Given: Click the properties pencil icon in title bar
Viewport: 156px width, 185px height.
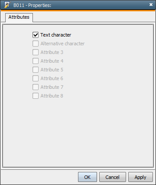Looking at the screenshot, I should [x=7, y=5].
